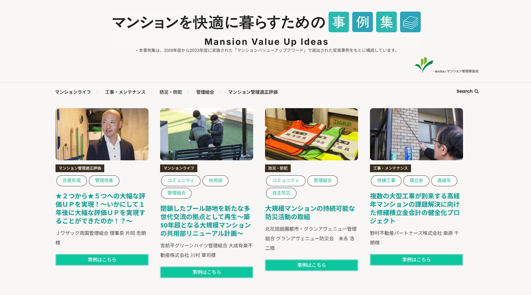Click the 自主防災 tag

click(x=281, y=193)
